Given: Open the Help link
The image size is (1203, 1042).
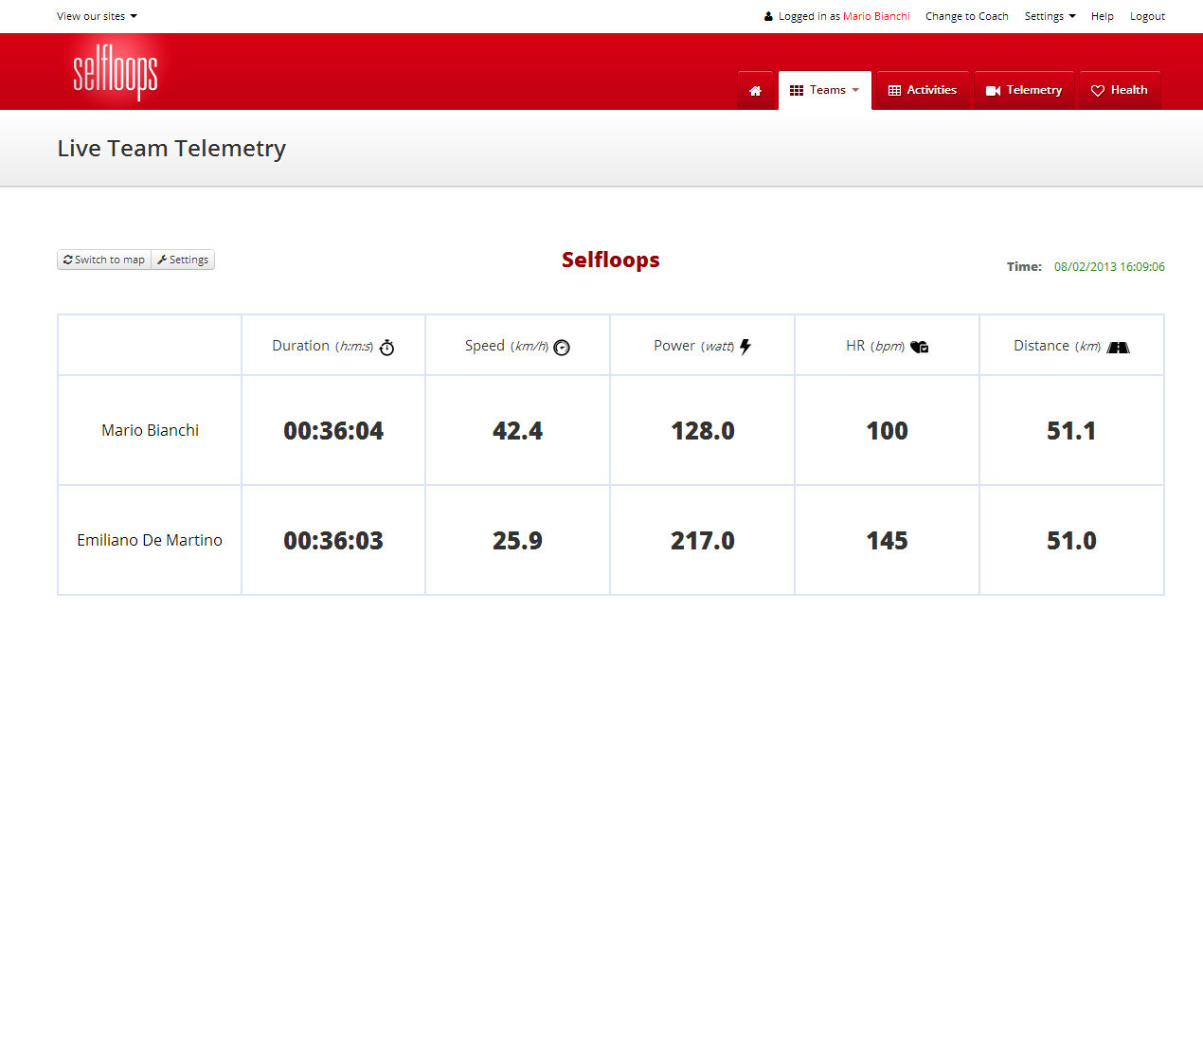Looking at the screenshot, I should pos(1102,16).
